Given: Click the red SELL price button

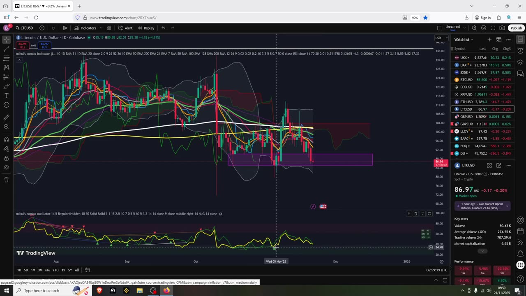Looking at the screenshot, I should pyautogui.click(x=22, y=45).
